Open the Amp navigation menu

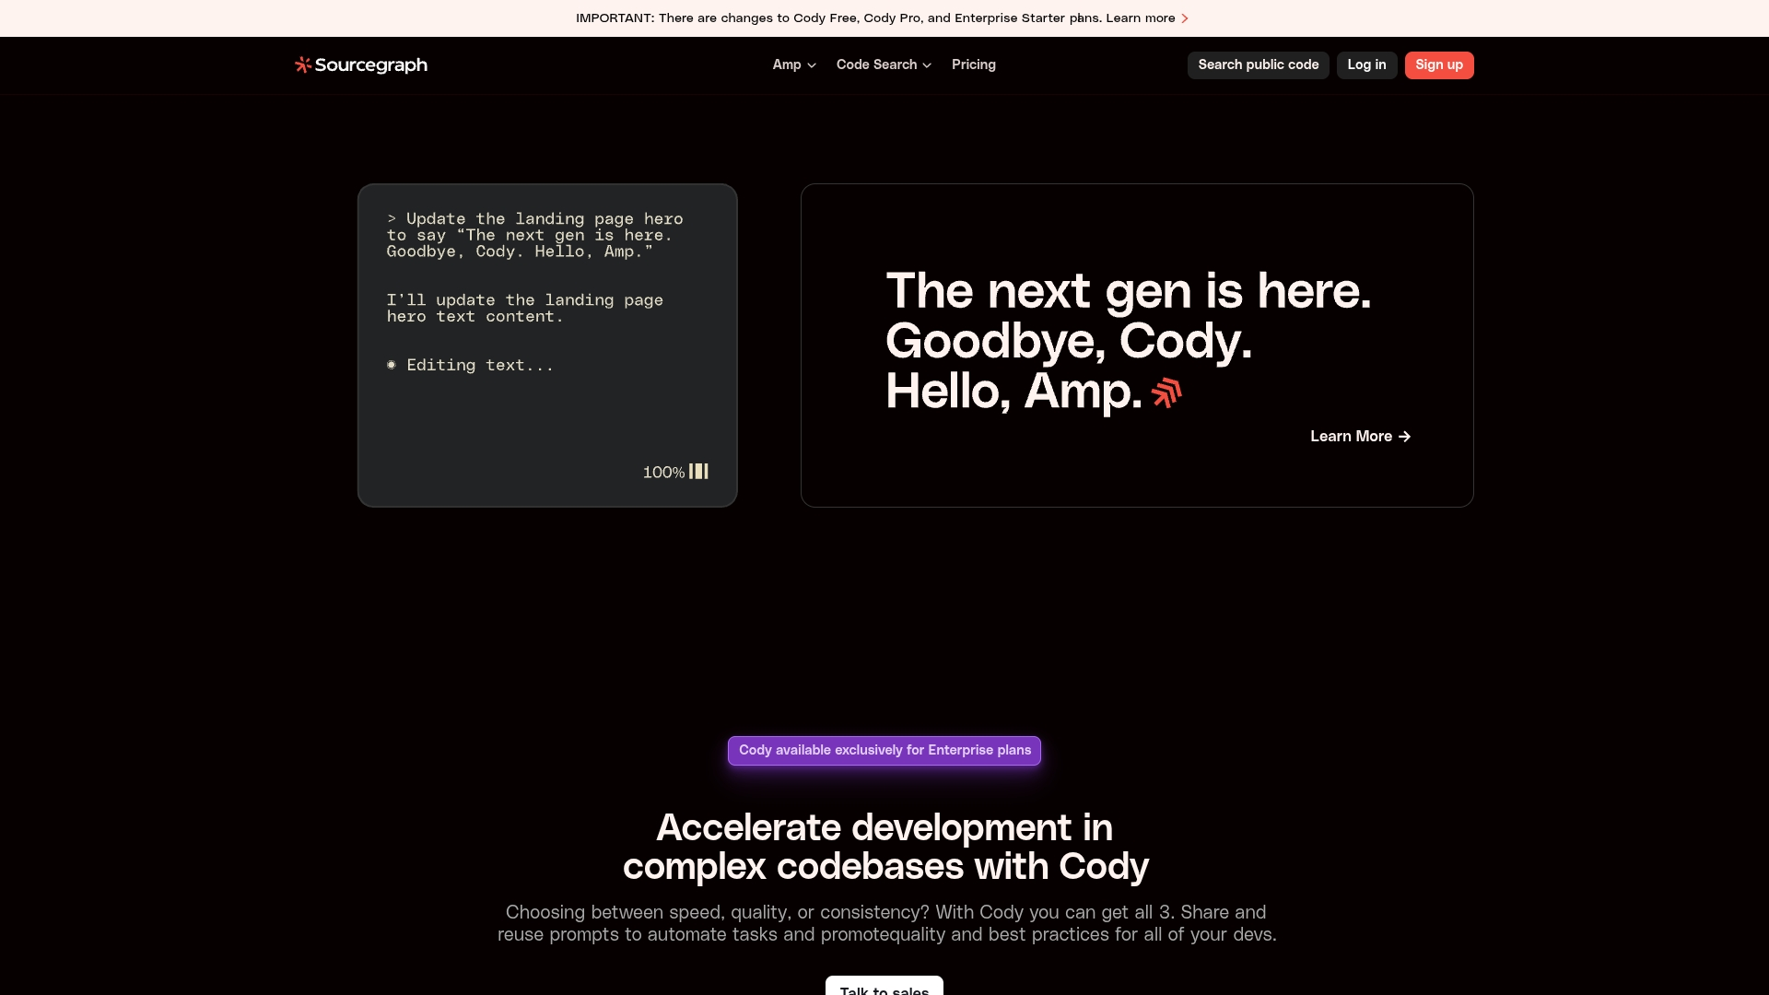(x=787, y=64)
